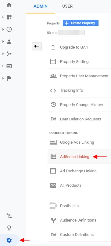Click the Google Ads Linking icon

pyautogui.click(x=53, y=142)
